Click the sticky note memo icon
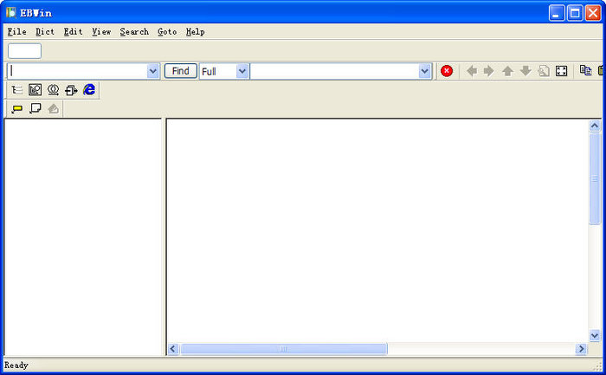This screenshot has height=375, width=606. point(35,108)
